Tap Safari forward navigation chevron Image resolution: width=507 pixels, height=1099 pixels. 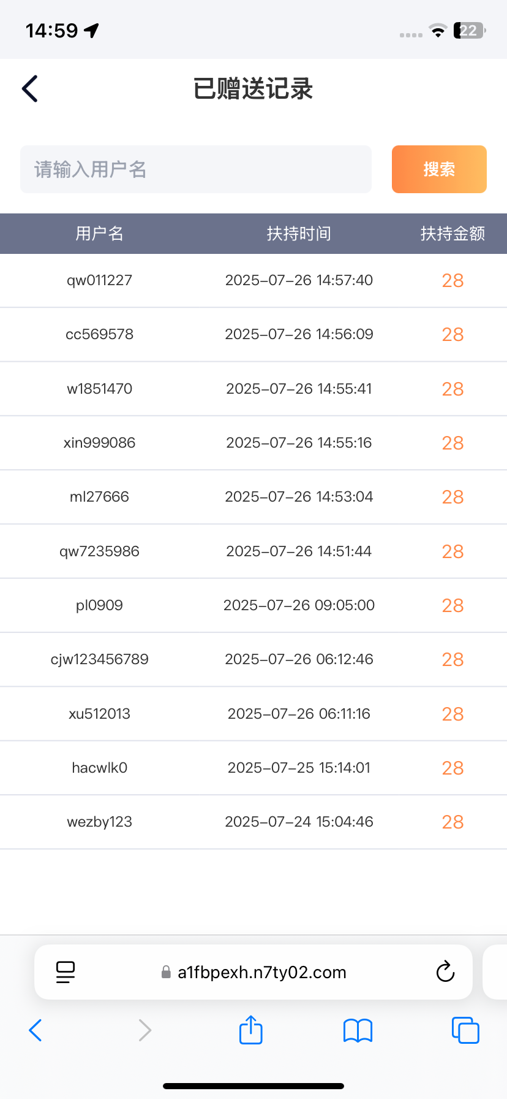pyautogui.click(x=145, y=1030)
